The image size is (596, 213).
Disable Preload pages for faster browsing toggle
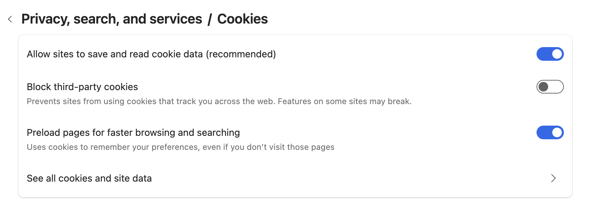(550, 132)
